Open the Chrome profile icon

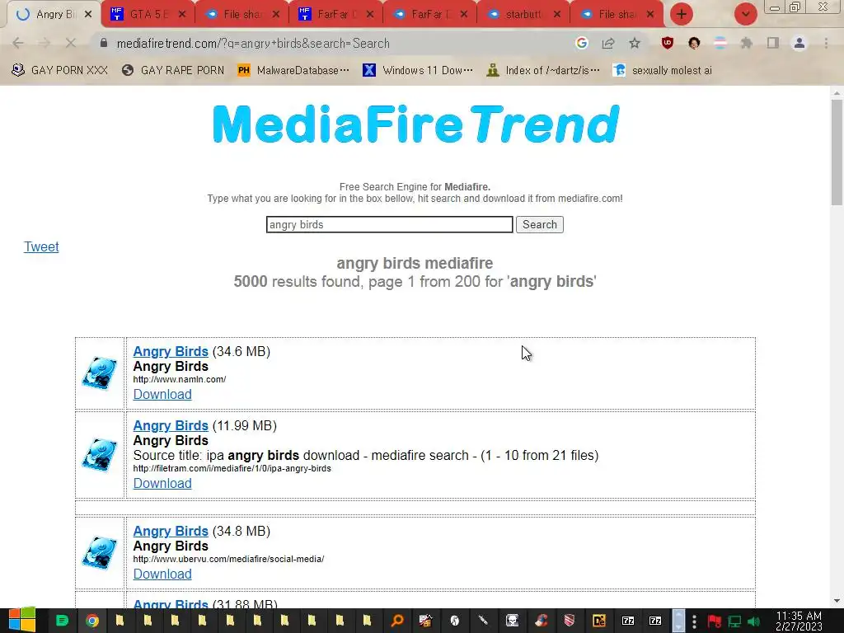(799, 43)
